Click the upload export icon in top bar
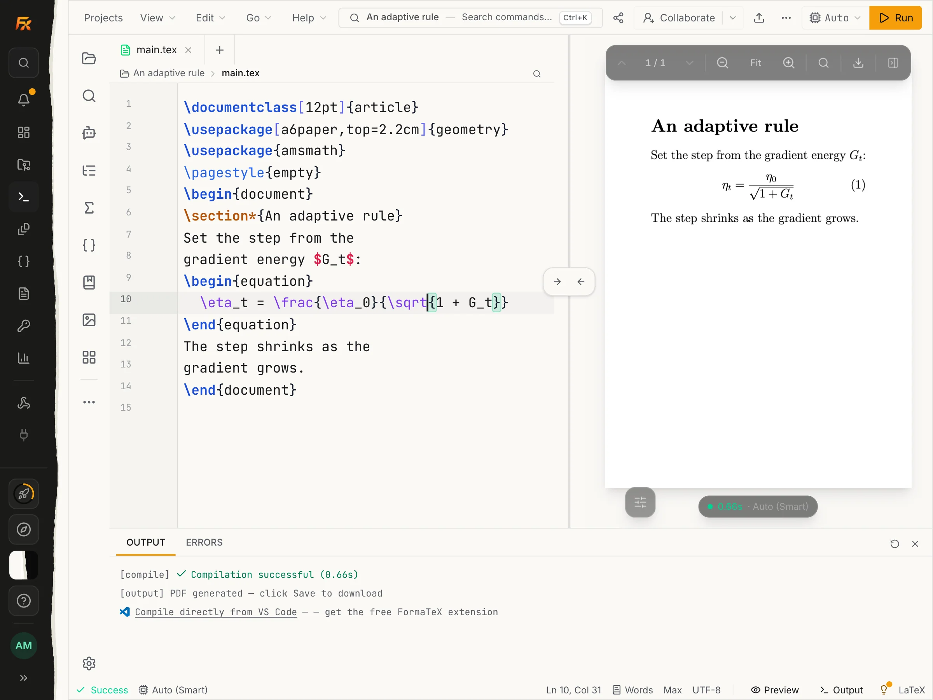This screenshot has height=700, width=933. 759,18
